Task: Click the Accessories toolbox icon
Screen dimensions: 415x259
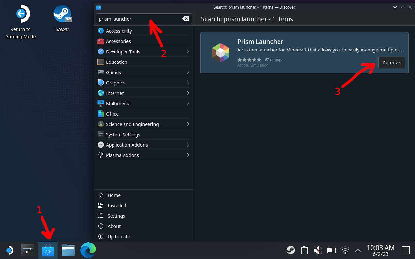Action: pyautogui.click(x=101, y=41)
